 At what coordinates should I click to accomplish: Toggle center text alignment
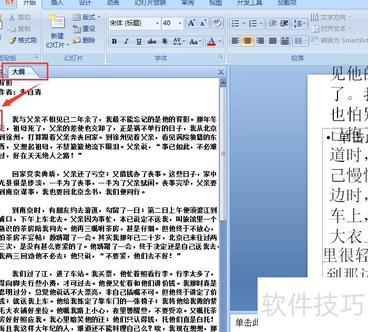point(248,41)
